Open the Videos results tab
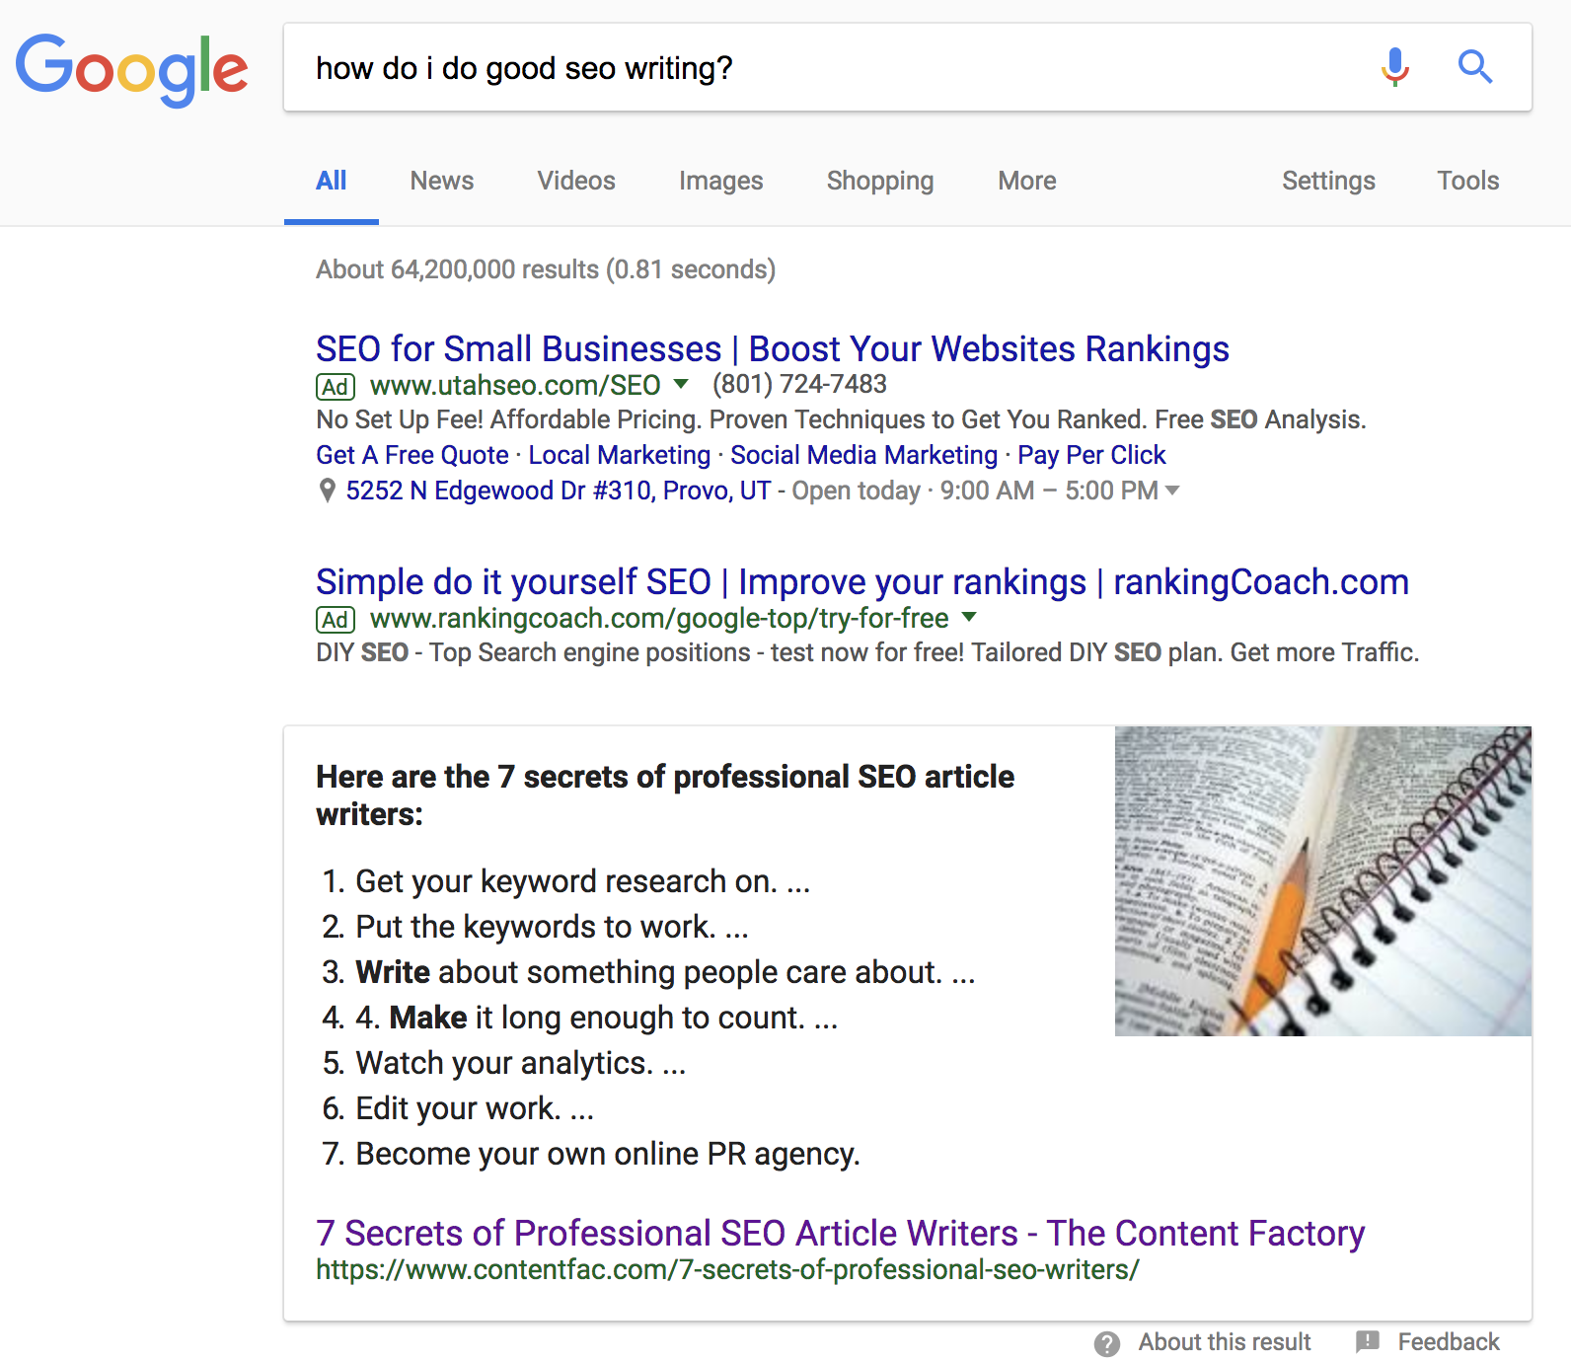 click(x=576, y=181)
